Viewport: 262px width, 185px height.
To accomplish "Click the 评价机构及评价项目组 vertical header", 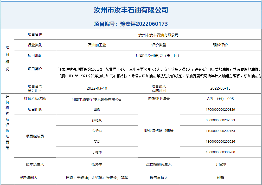I will click(8, 122).
